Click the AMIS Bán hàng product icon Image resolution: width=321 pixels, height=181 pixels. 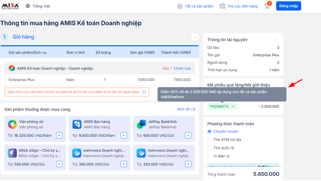tap(77, 124)
